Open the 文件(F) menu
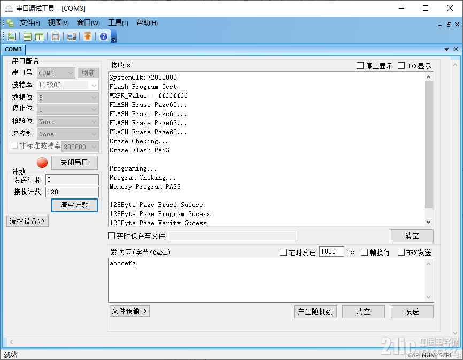463x360 pixels. 30,23
